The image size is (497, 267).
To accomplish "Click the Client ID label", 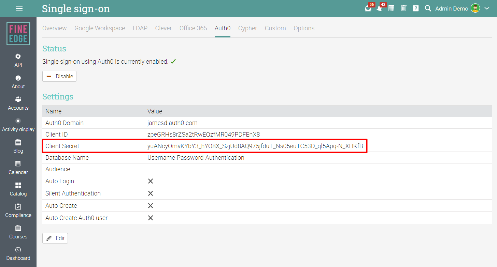I will 57,135.
